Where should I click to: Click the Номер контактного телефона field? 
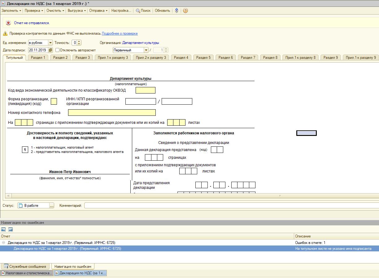click(x=112, y=113)
